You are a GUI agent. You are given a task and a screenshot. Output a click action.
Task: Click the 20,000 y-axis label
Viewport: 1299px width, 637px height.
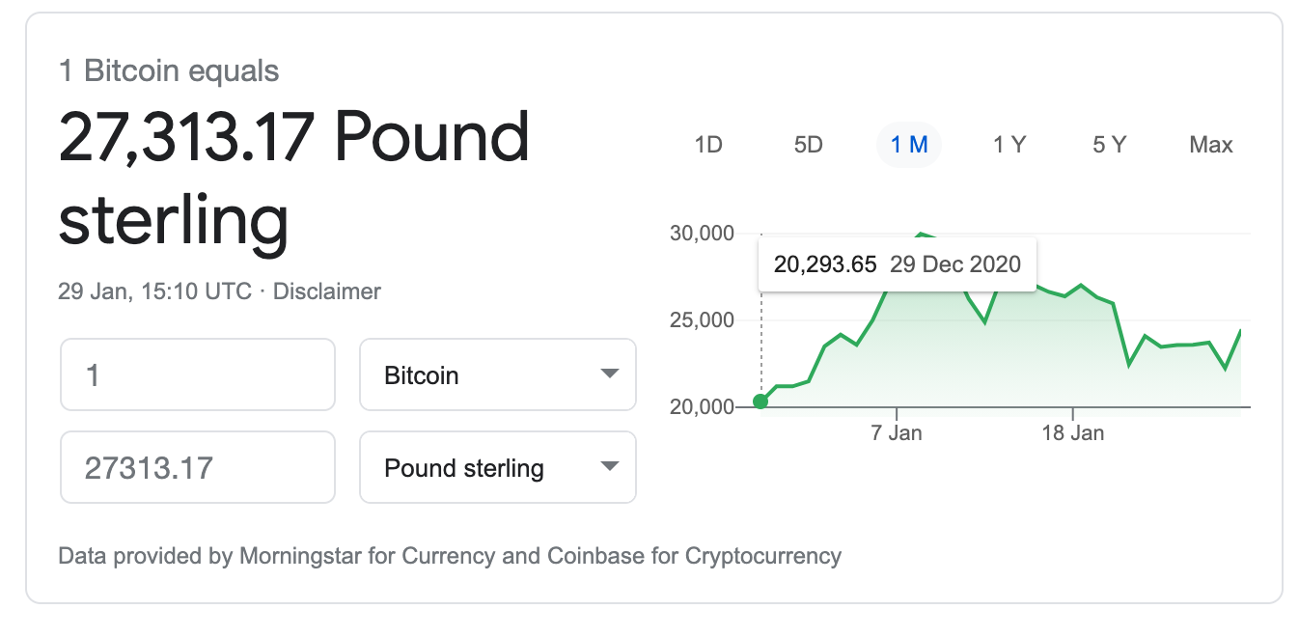pyautogui.click(x=702, y=407)
